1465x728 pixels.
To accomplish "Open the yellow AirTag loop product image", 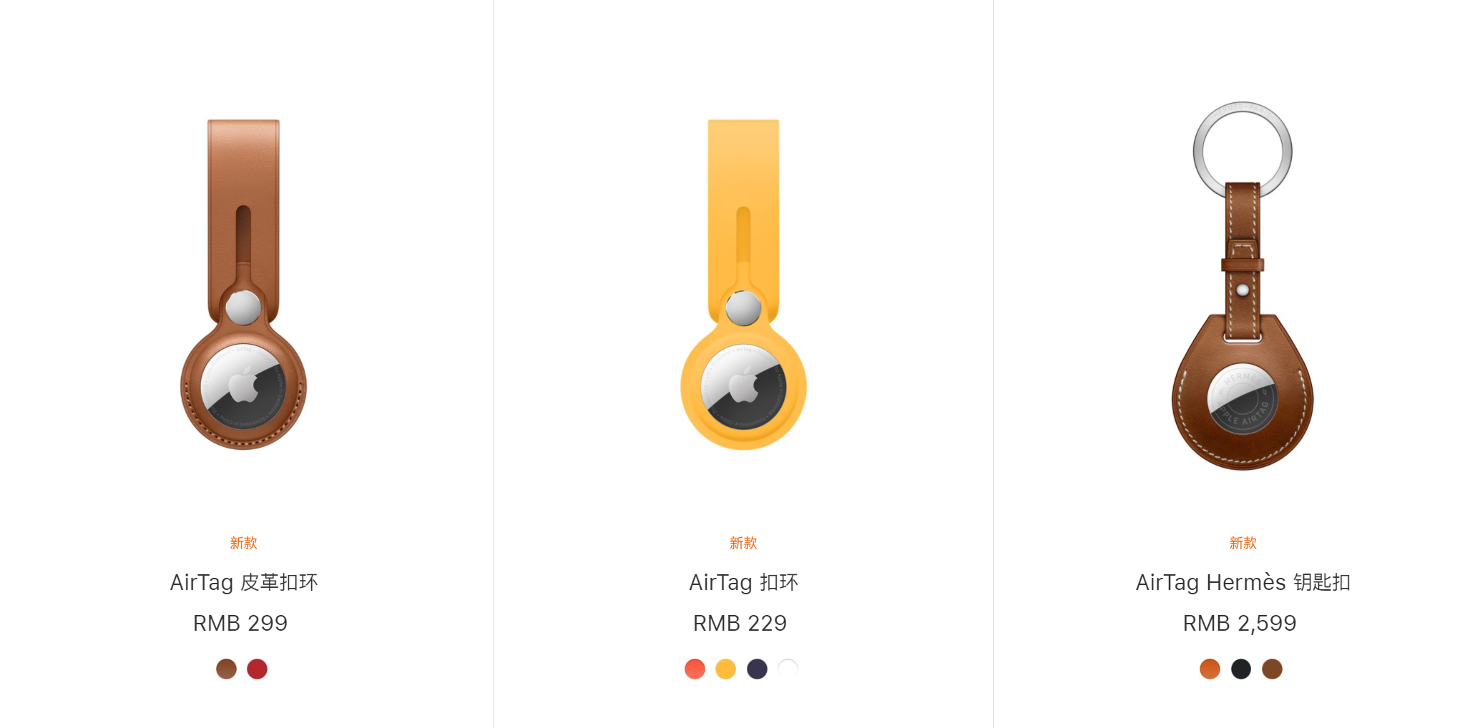I will pyautogui.click(x=743, y=284).
